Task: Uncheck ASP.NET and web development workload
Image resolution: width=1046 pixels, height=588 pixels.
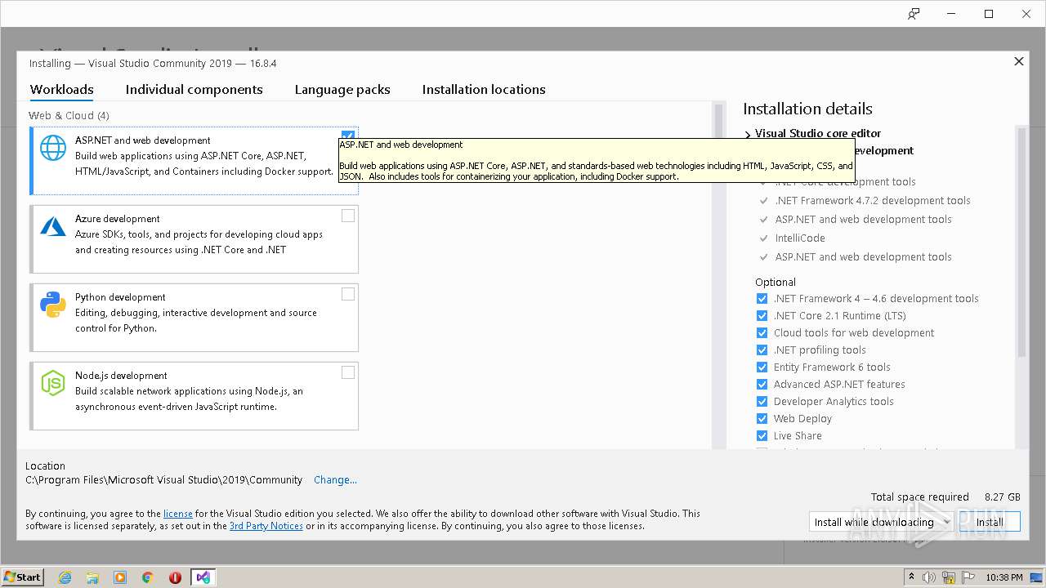Action: pyautogui.click(x=348, y=136)
